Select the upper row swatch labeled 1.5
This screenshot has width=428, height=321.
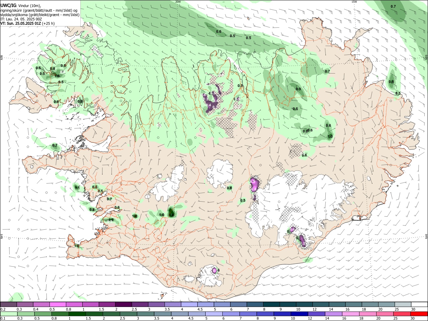point(107,305)
